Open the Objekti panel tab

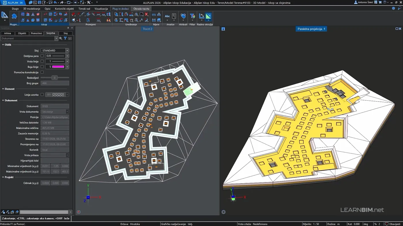pos(22,33)
